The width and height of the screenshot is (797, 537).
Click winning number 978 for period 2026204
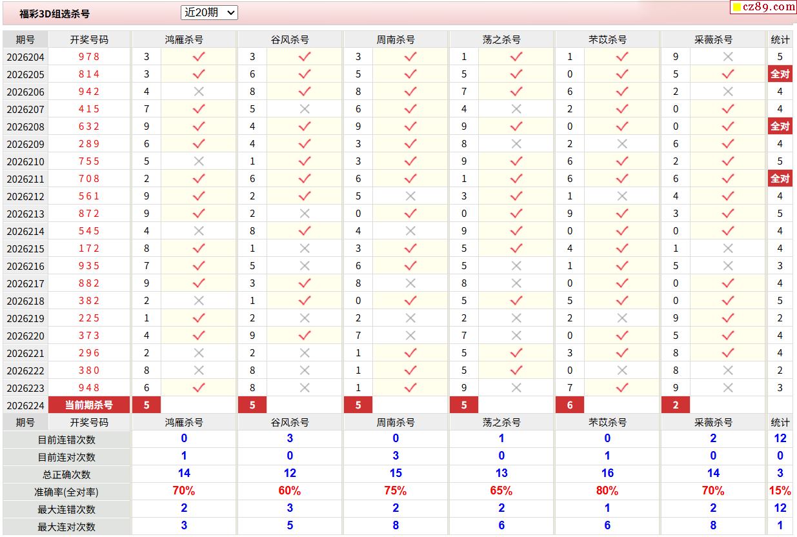click(x=89, y=56)
